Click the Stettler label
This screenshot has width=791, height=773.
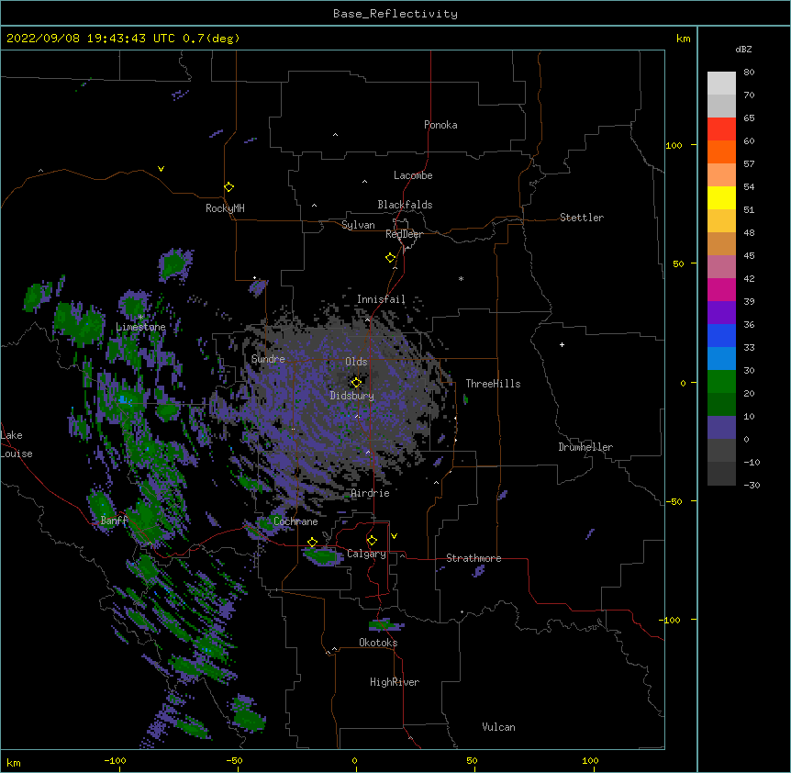click(582, 218)
